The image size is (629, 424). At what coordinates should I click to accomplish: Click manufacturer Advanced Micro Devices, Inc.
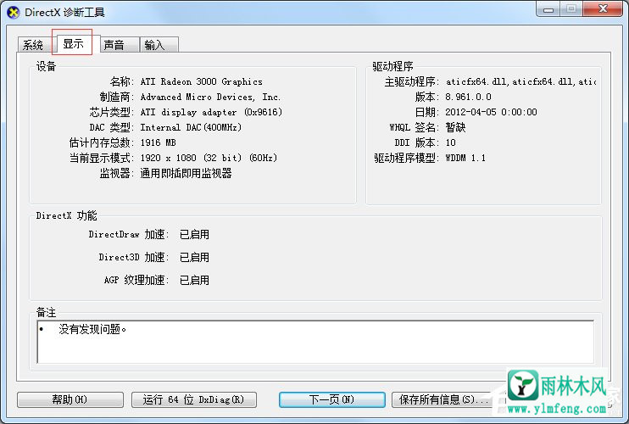click(210, 97)
